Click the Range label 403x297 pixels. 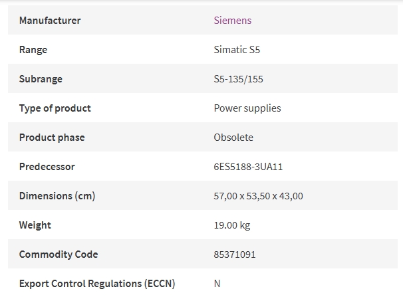pos(33,50)
